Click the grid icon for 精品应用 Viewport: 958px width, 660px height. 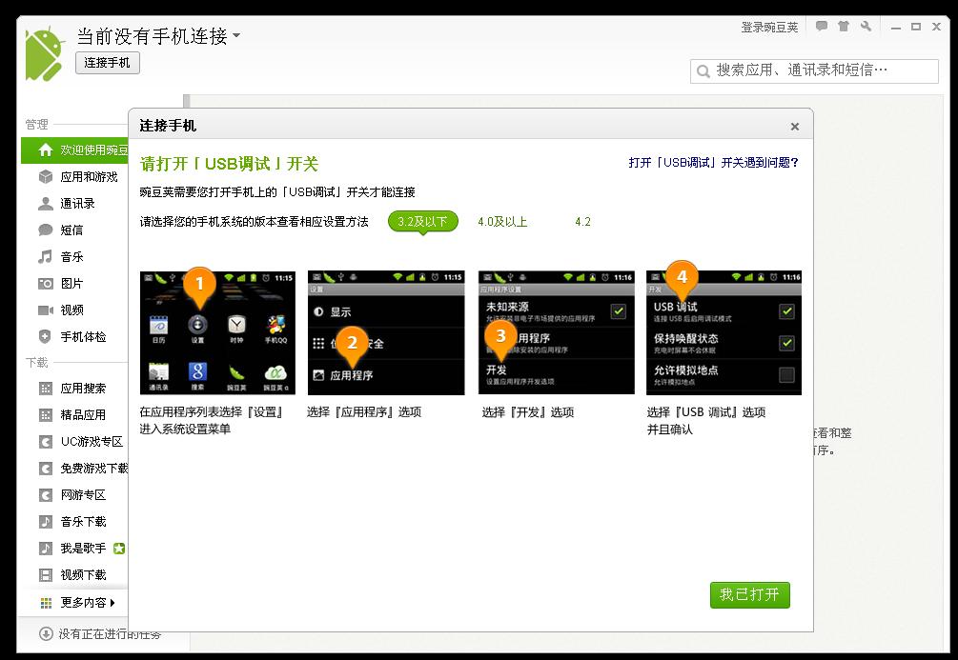click(46, 415)
